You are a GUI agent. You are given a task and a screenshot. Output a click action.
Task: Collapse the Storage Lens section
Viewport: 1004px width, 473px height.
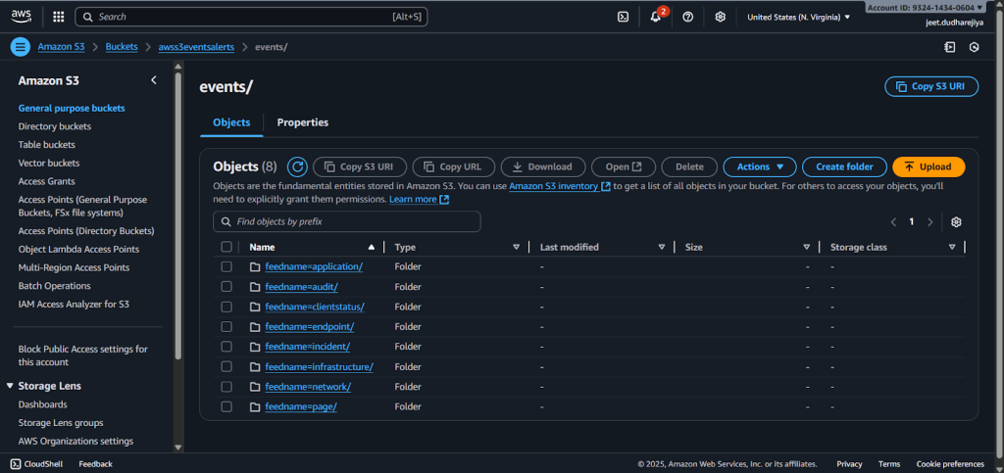[10, 386]
